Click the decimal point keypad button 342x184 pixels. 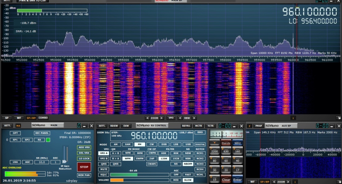pyautogui.click(x=215, y=143)
